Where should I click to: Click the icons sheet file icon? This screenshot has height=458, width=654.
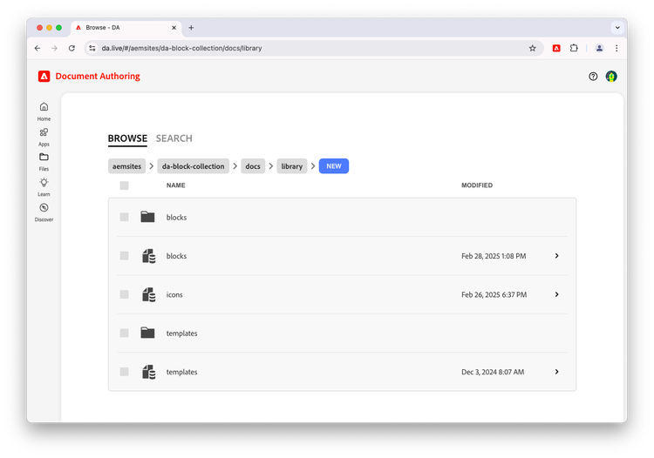(149, 295)
